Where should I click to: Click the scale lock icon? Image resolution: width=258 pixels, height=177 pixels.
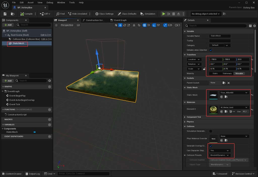click(204, 69)
